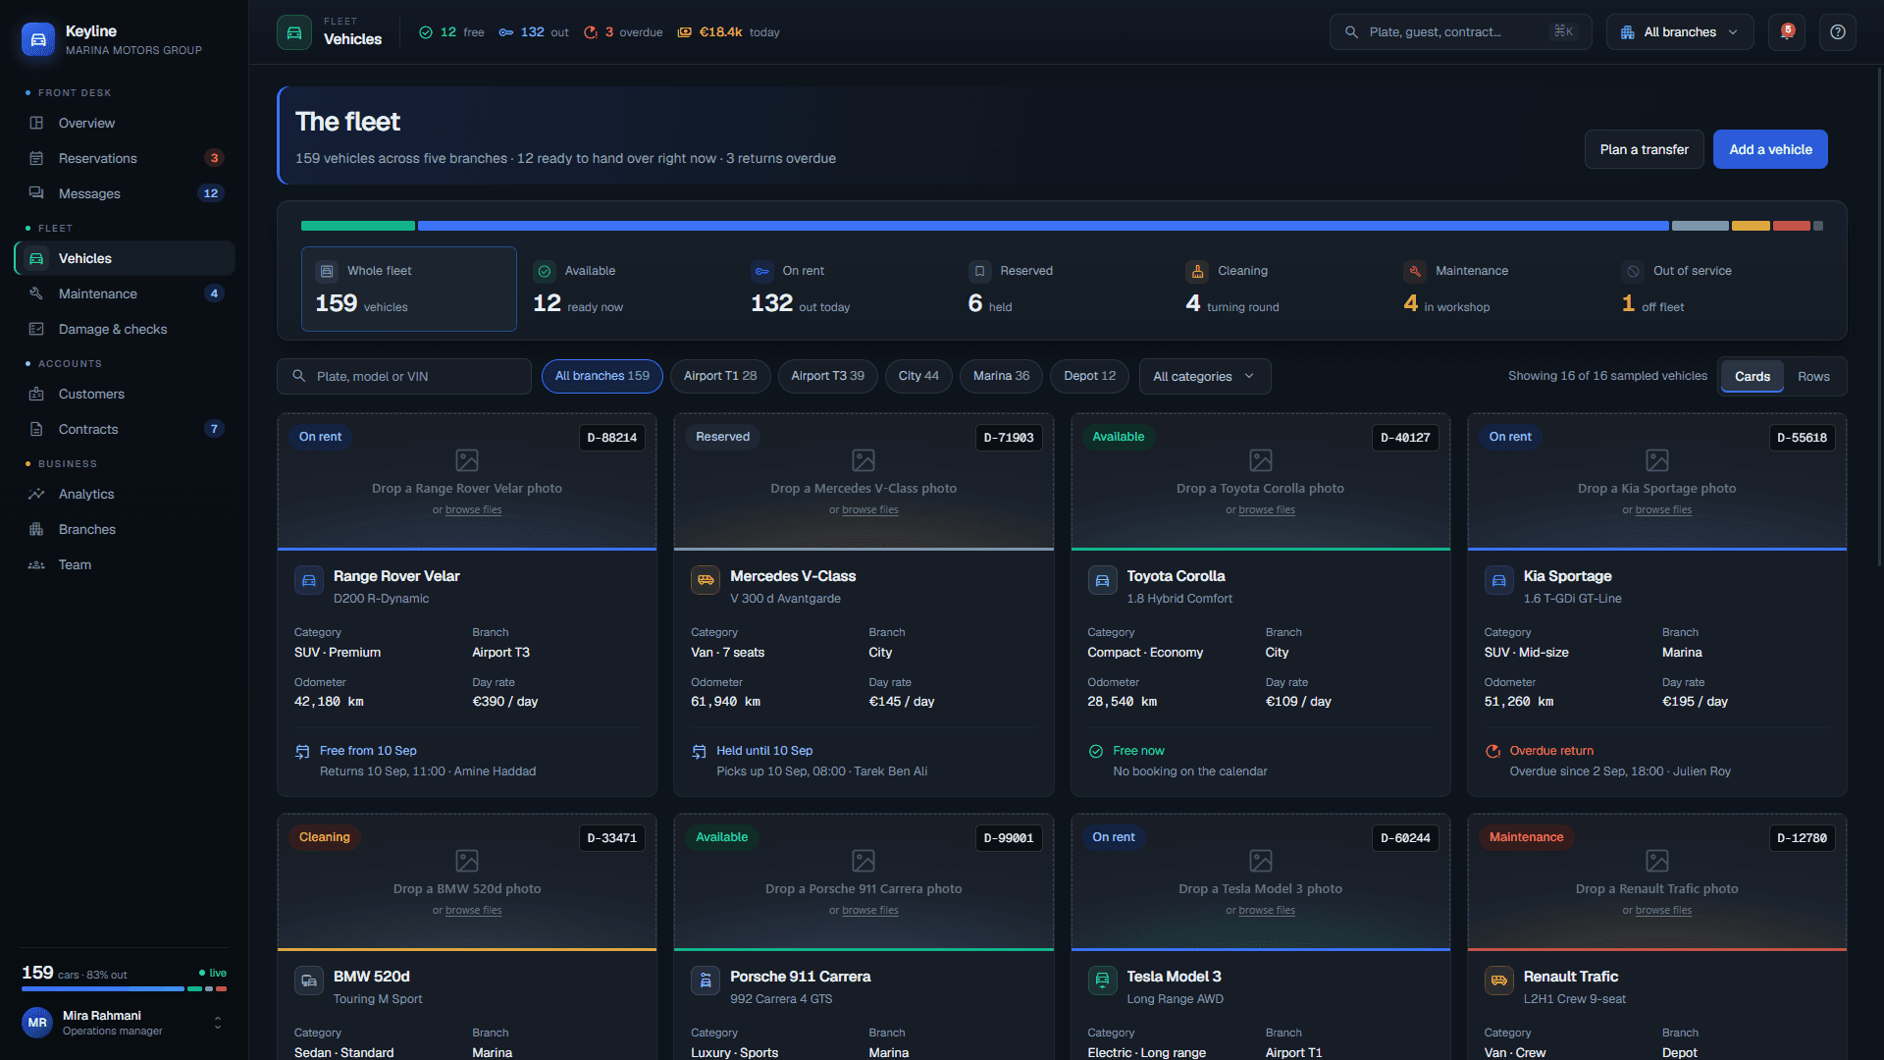The width and height of the screenshot is (1884, 1060).
Task: Open the help question-mark icon
Action: pyautogui.click(x=1837, y=32)
